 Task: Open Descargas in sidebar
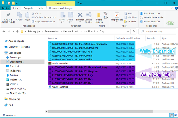(x=14, y=57)
